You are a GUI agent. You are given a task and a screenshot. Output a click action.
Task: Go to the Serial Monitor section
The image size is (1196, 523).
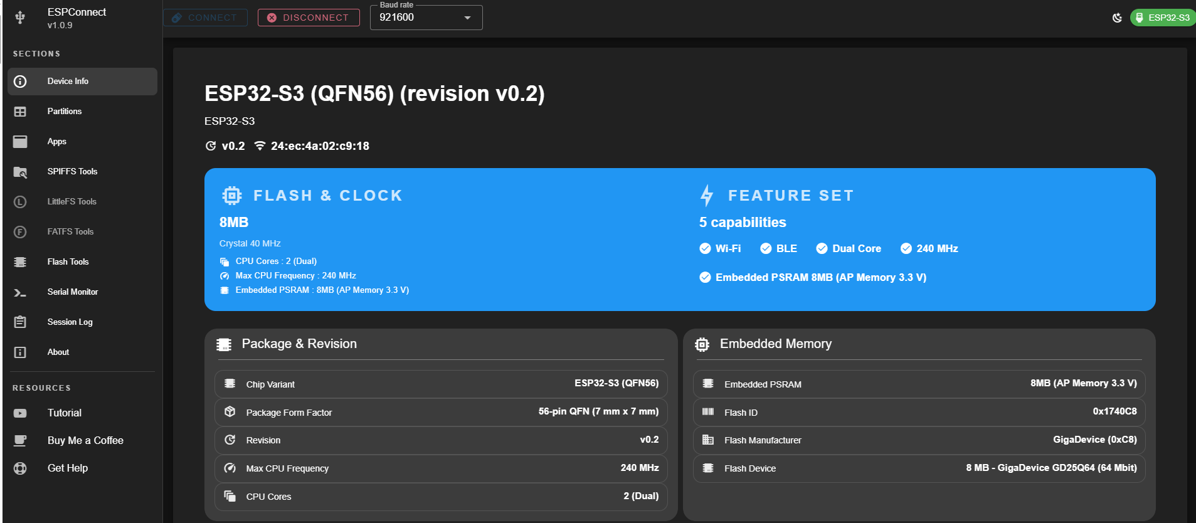pos(72,292)
